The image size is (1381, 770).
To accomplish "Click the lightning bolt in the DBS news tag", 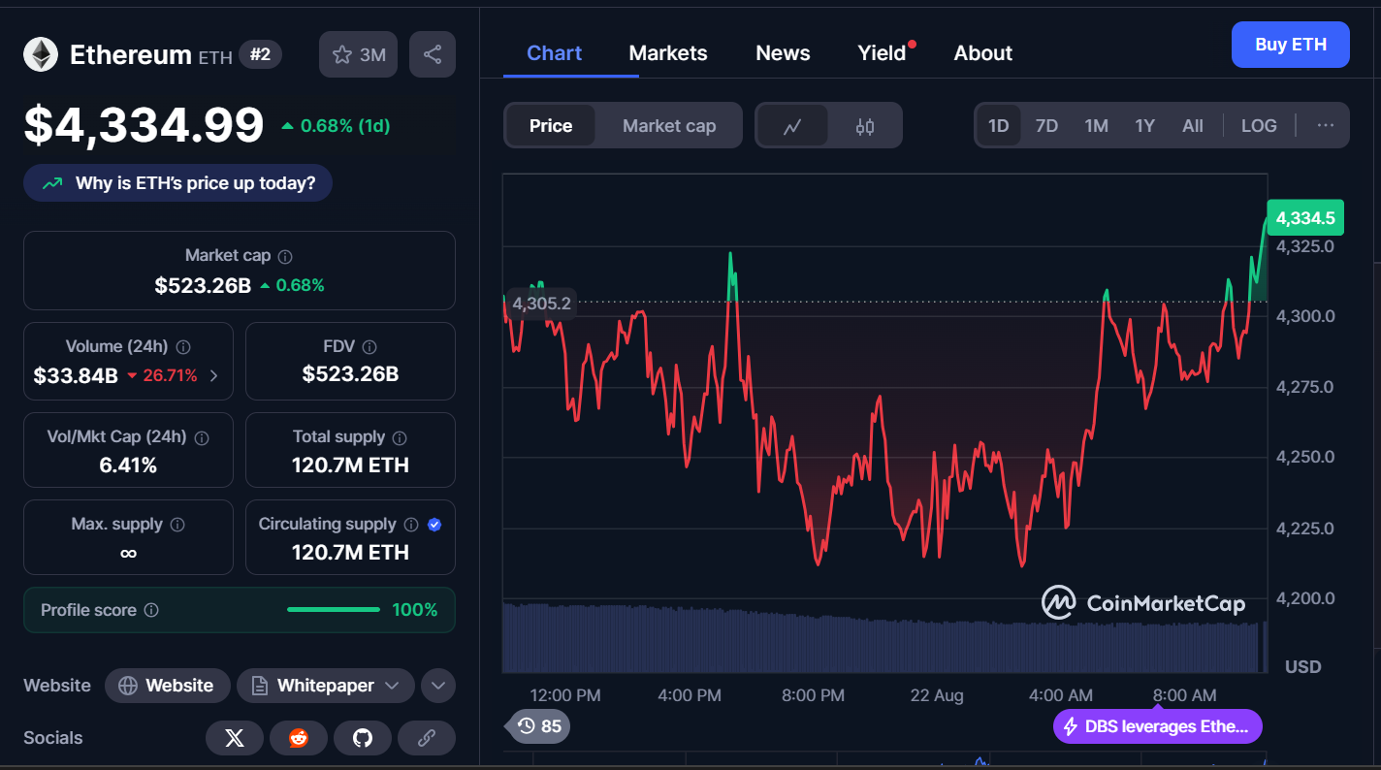I will click(1071, 726).
